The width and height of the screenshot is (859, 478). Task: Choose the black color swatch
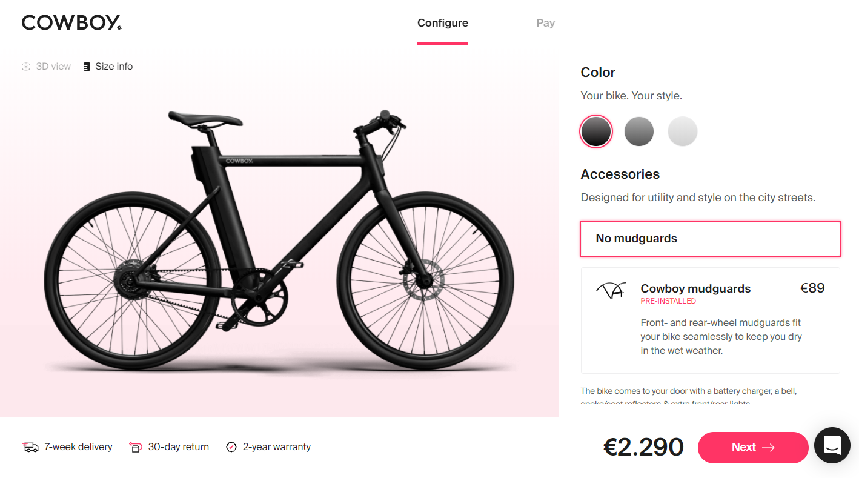596,131
